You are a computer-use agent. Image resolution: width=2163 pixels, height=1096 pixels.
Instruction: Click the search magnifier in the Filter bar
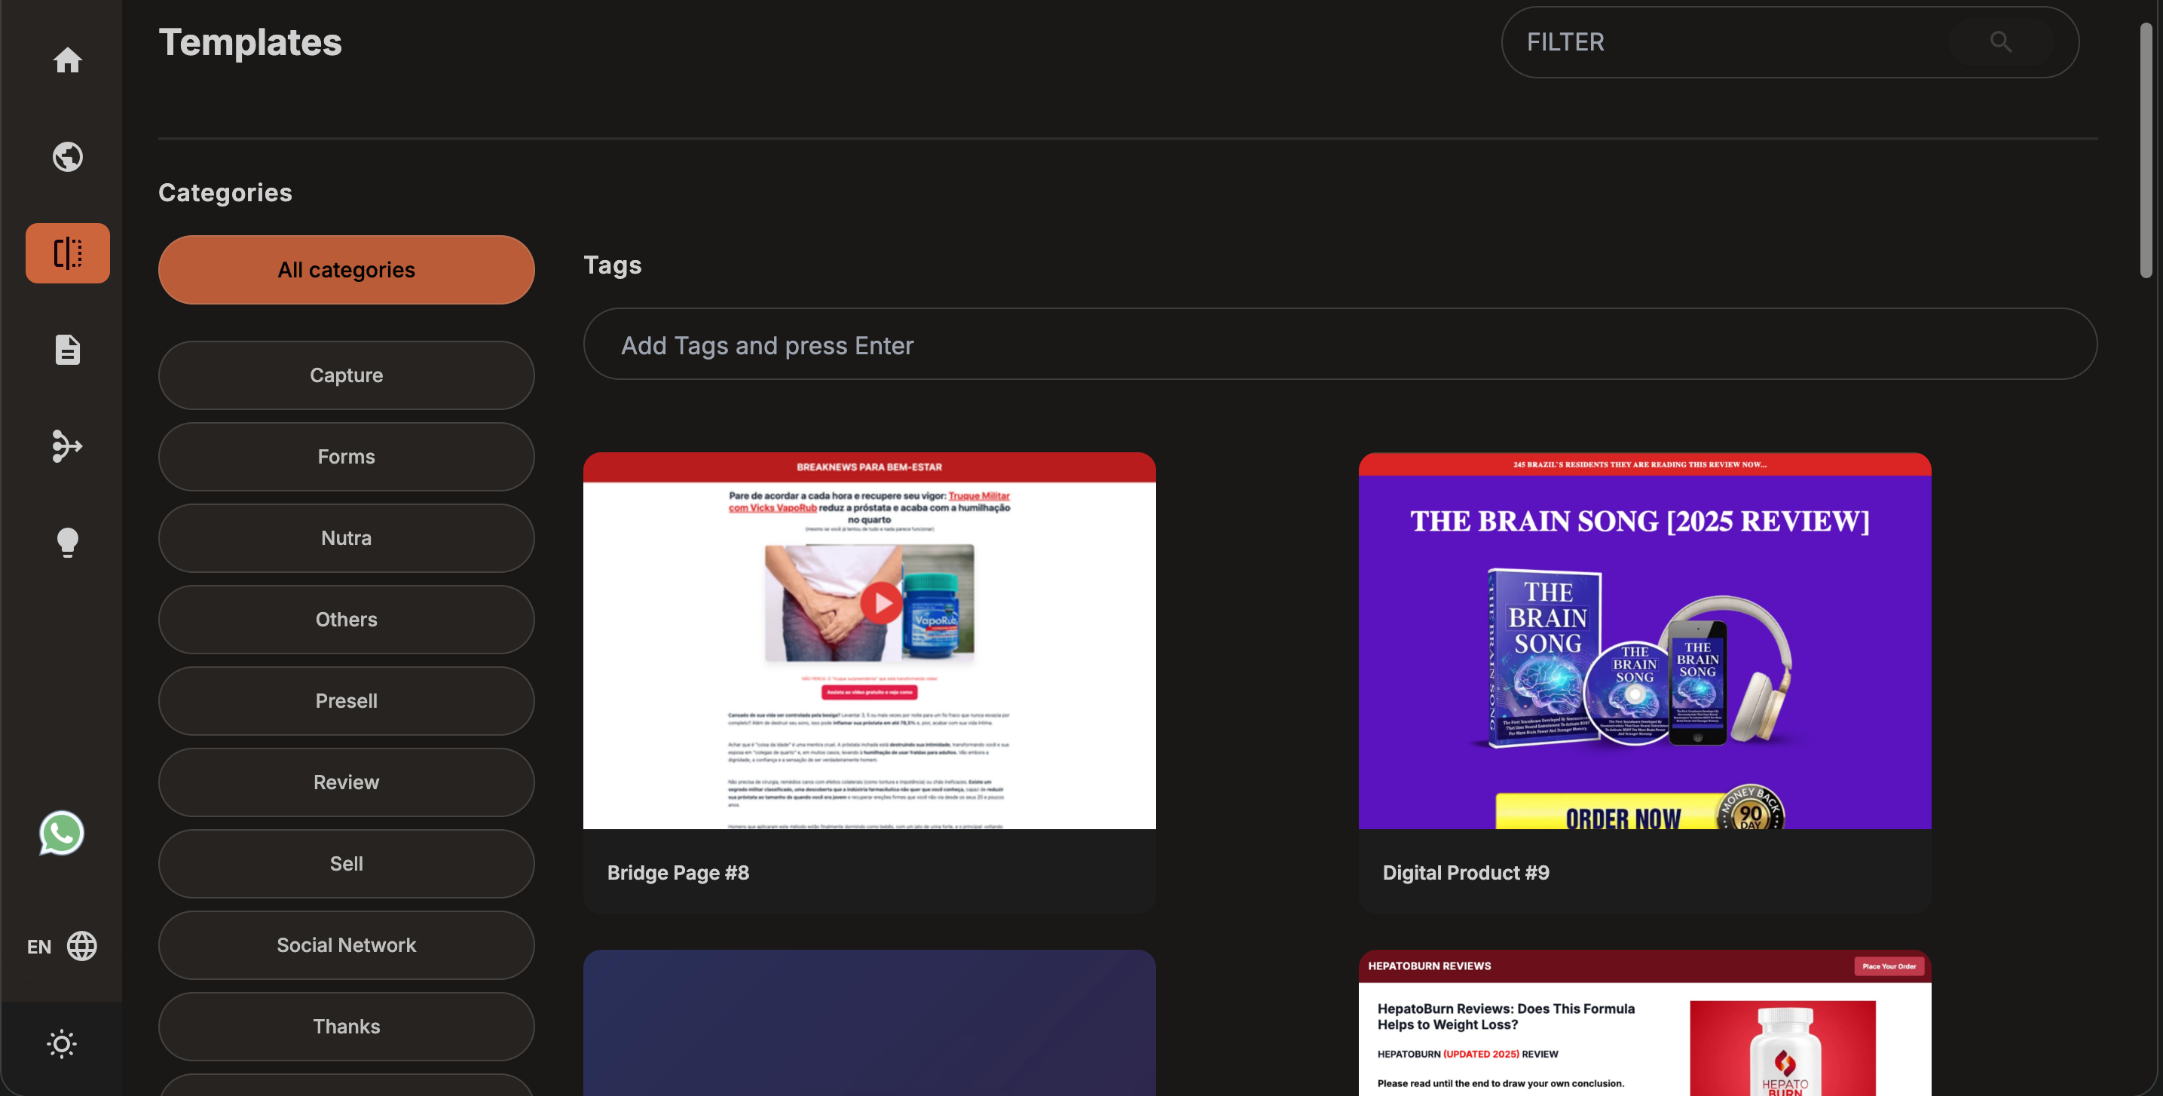pyautogui.click(x=2000, y=41)
